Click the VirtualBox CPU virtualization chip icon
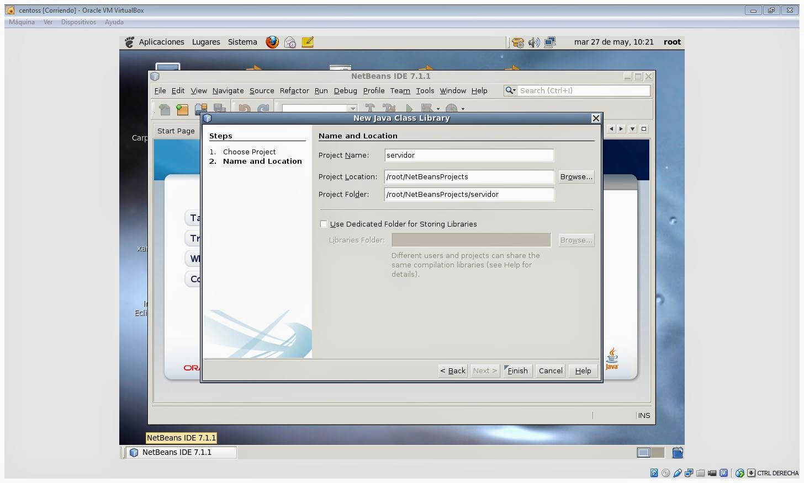The image size is (804, 483). click(x=723, y=473)
